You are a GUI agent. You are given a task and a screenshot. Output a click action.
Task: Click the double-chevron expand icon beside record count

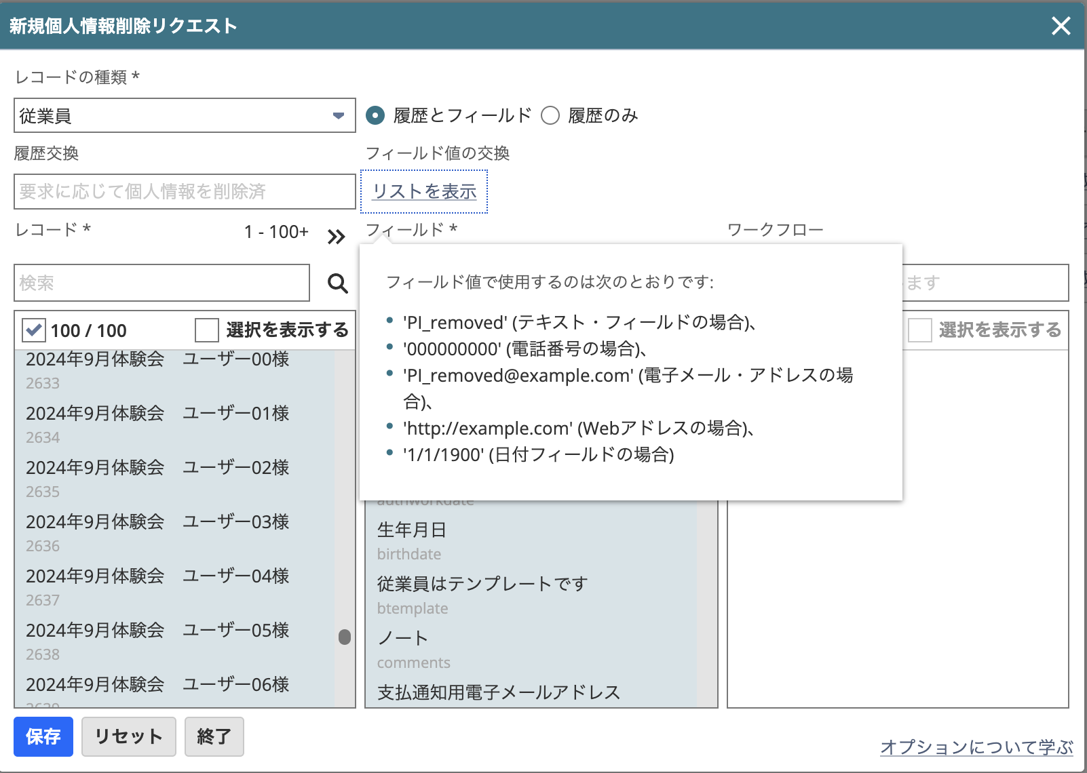coord(335,237)
